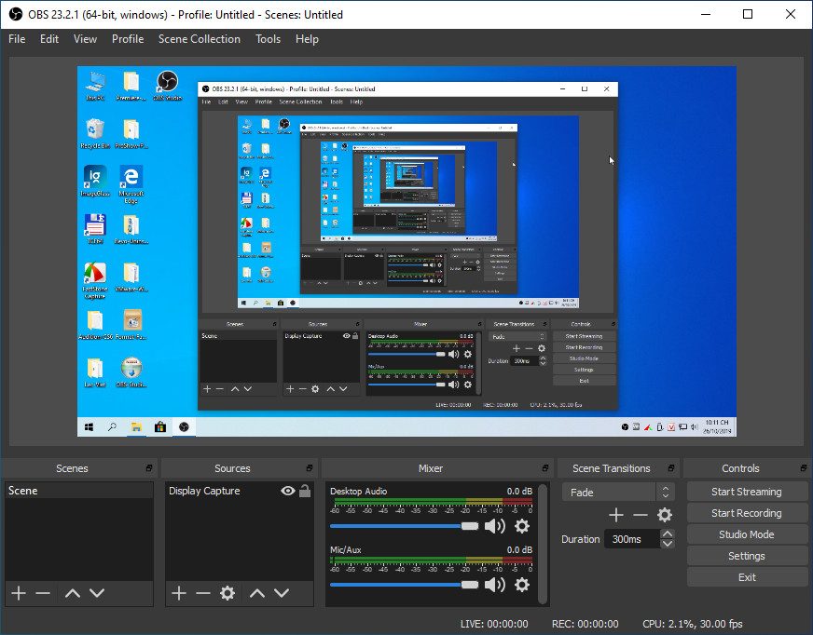
Task: Add a new source with plus icon
Action: pyautogui.click(x=179, y=593)
